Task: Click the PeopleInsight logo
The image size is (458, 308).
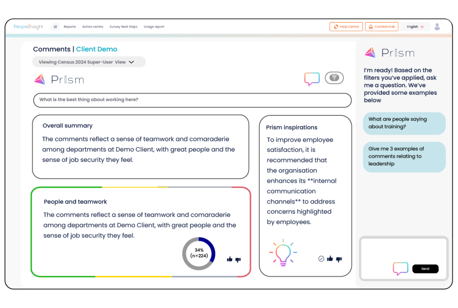Action: point(28,26)
